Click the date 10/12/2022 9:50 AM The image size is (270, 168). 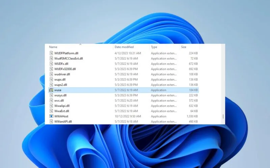click(x=128, y=116)
